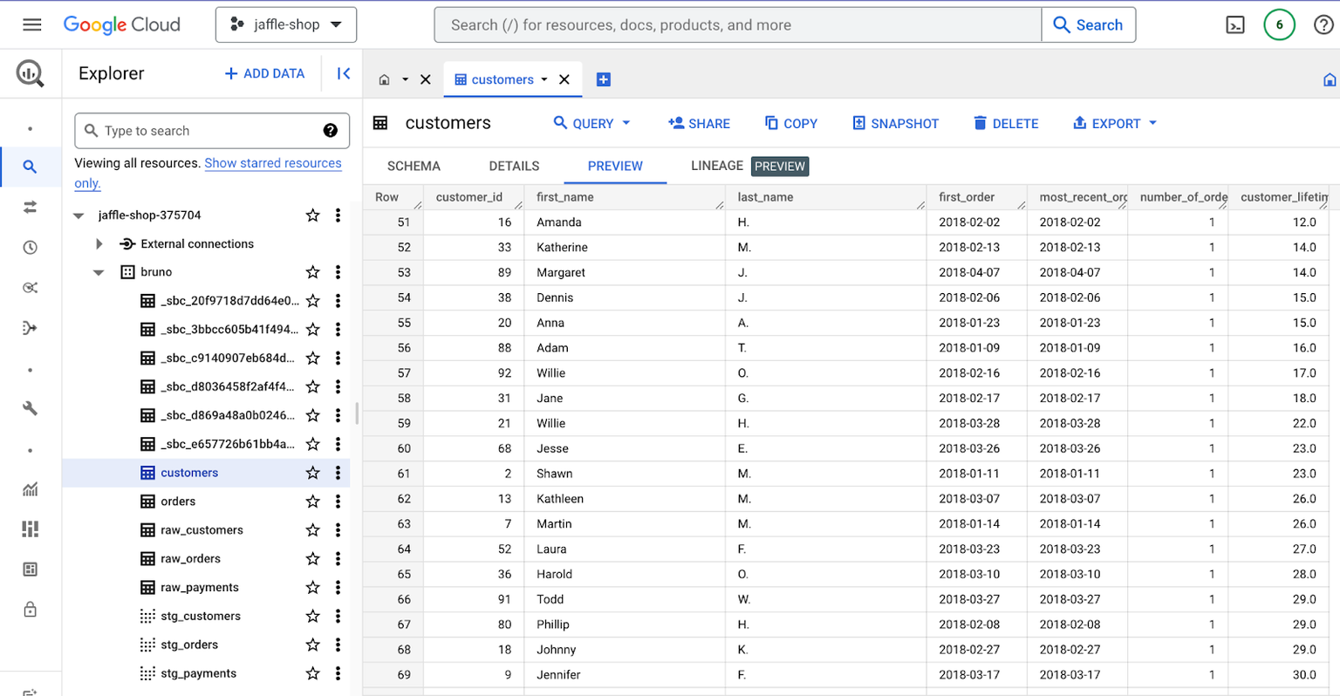Click the ADD DATA button
1340x696 pixels.
264,73
